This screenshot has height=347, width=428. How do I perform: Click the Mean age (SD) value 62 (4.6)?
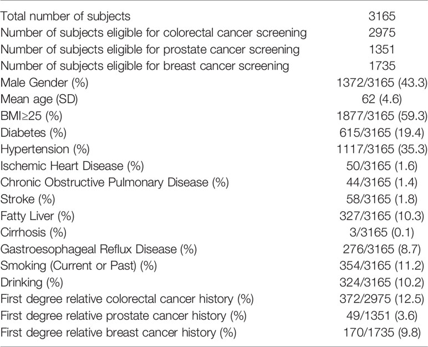382,99
